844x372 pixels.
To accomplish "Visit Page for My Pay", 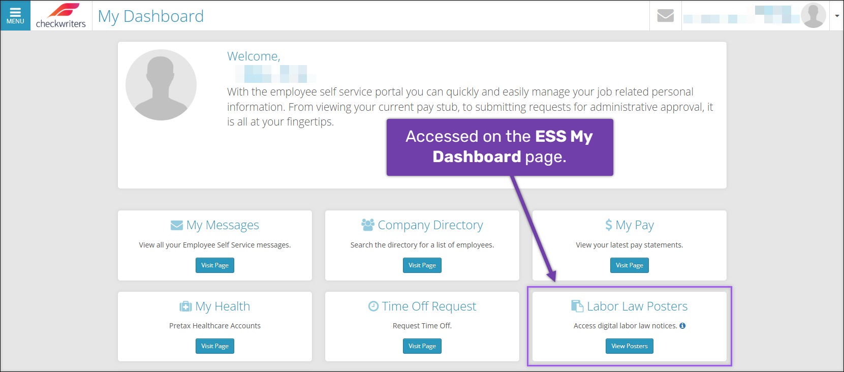I will coord(630,265).
